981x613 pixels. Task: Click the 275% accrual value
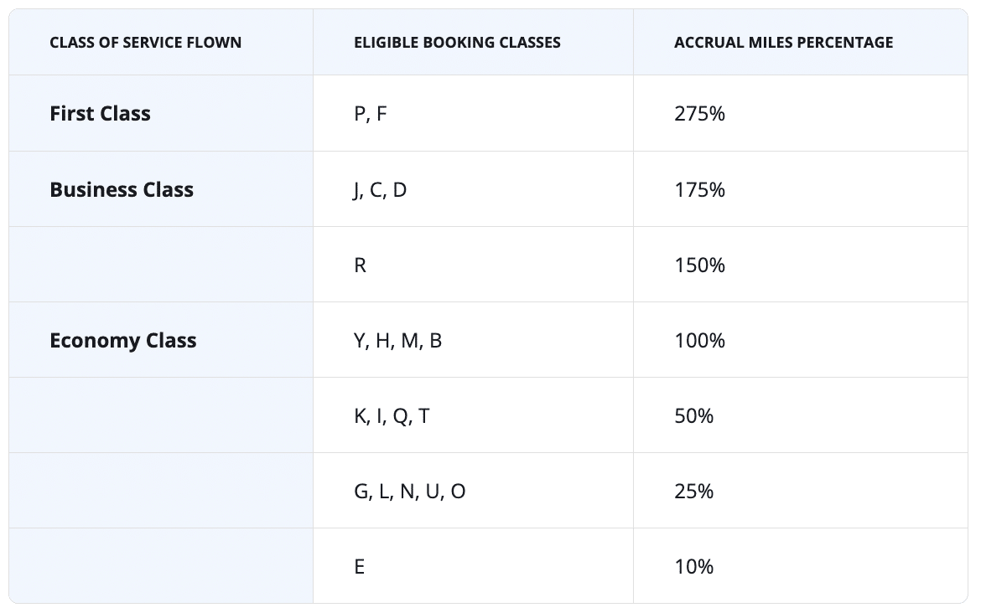699,114
